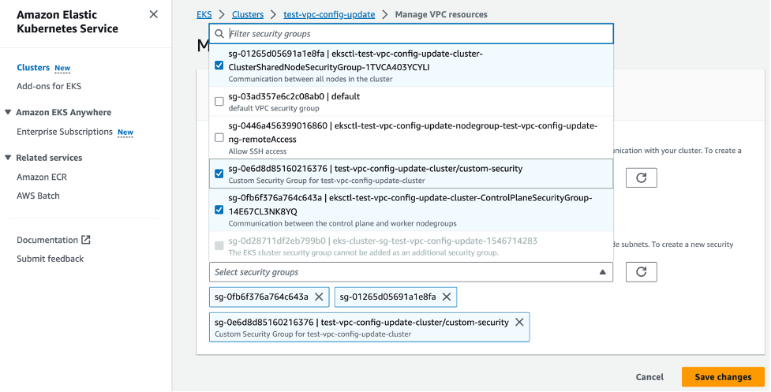
Task: Remove sg-01265d05691a1e8fa selected tag
Action: (x=447, y=297)
